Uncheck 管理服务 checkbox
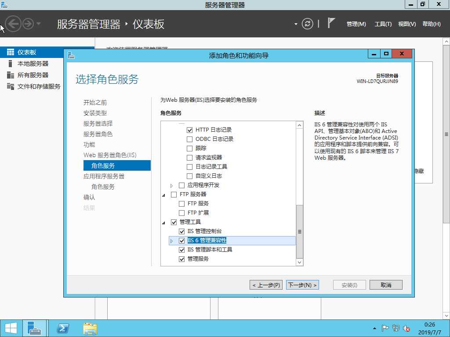 181,259
